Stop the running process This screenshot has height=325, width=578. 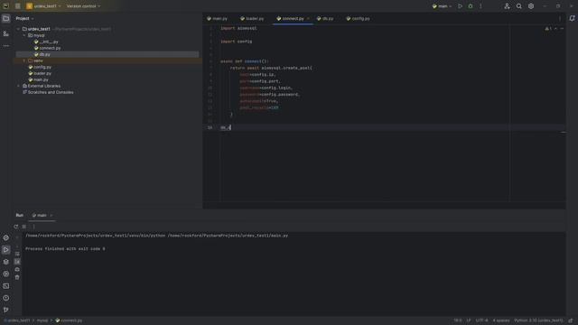click(x=24, y=227)
